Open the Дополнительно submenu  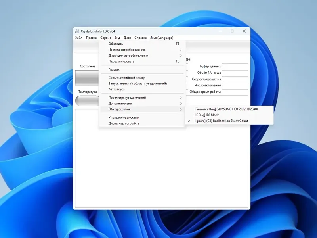tap(142, 104)
